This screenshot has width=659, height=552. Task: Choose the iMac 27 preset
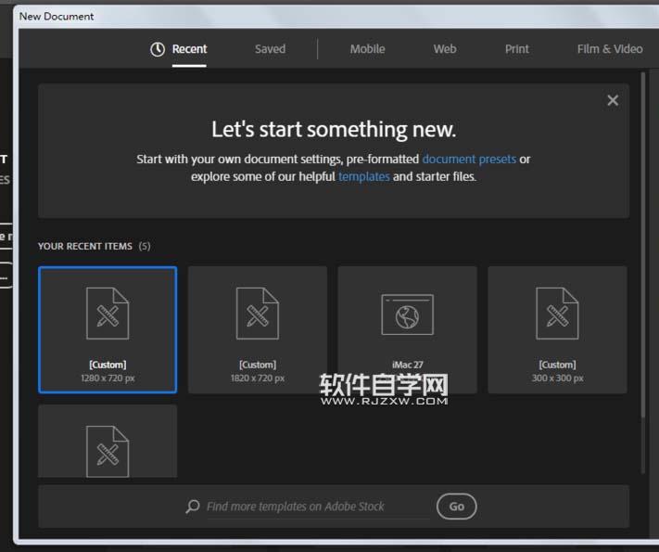(407, 329)
